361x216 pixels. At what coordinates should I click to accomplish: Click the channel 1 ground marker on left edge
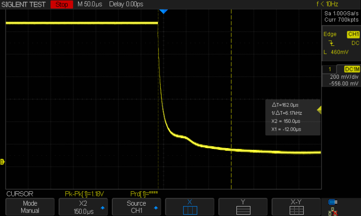point(2,162)
